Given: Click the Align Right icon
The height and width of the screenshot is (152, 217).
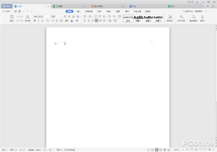Looking at the screenshot, I should [x=93, y=21].
